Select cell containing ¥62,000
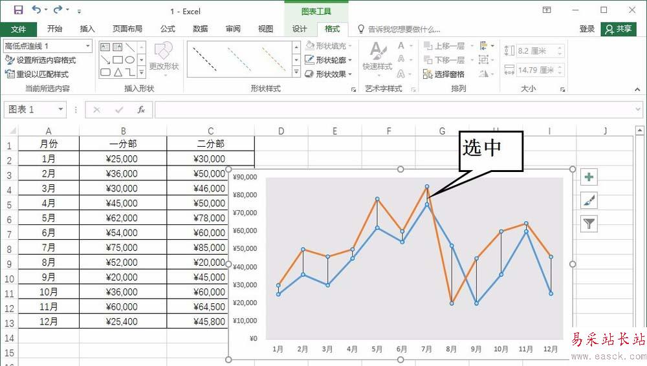647x366 pixels. pyautogui.click(x=123, y=218)
